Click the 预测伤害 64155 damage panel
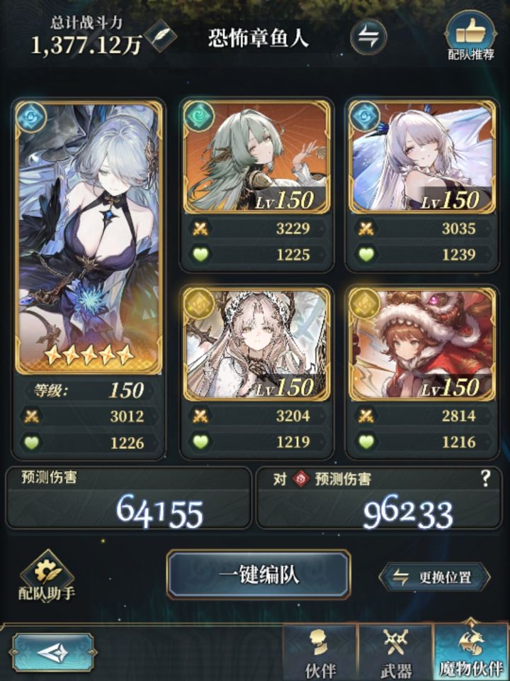510x681 pixels. [x=128, y=498]
